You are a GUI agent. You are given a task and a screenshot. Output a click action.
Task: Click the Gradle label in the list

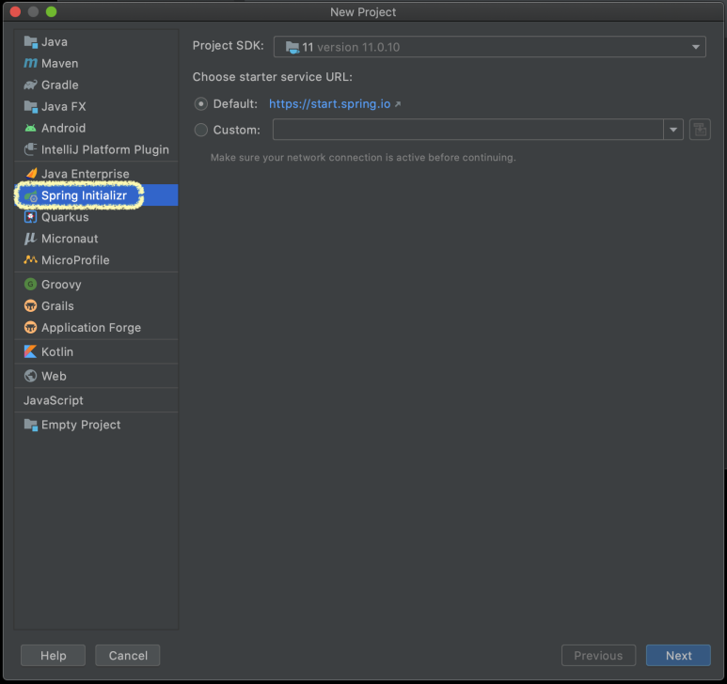60,85
